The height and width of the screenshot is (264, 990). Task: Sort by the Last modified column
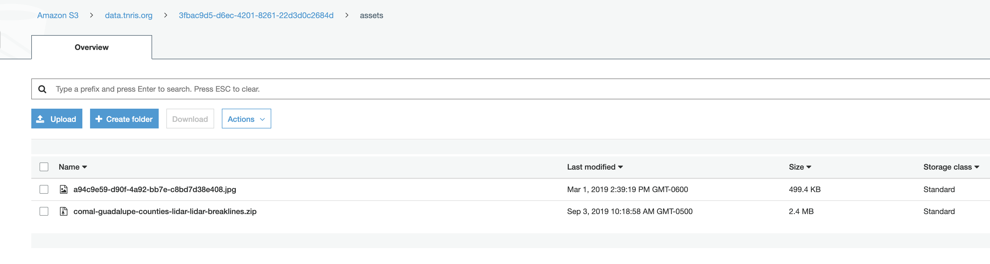(x=595, y=167)
